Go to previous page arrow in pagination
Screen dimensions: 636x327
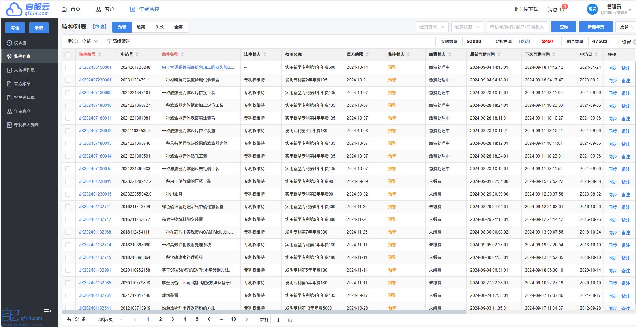pos(135,319)
